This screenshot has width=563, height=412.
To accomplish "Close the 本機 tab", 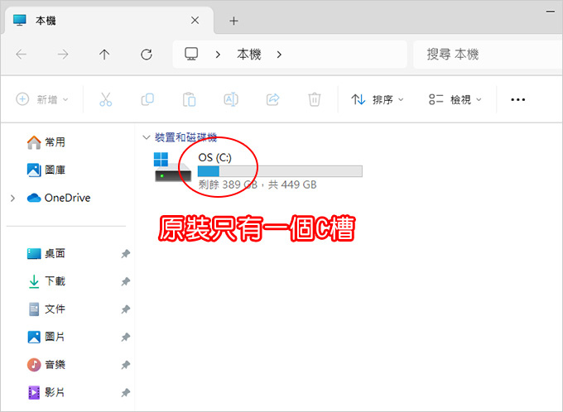I will pos(195,21).
